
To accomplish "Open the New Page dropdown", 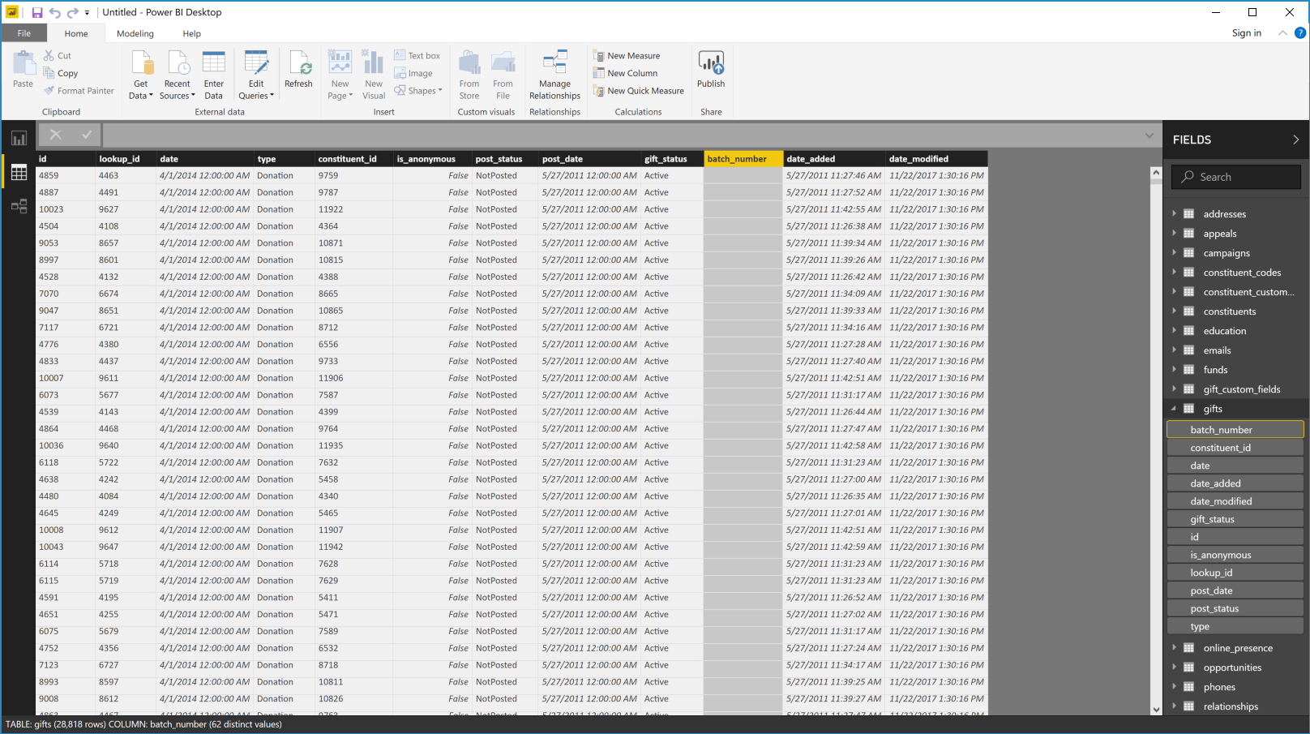I will click(340, 75).
